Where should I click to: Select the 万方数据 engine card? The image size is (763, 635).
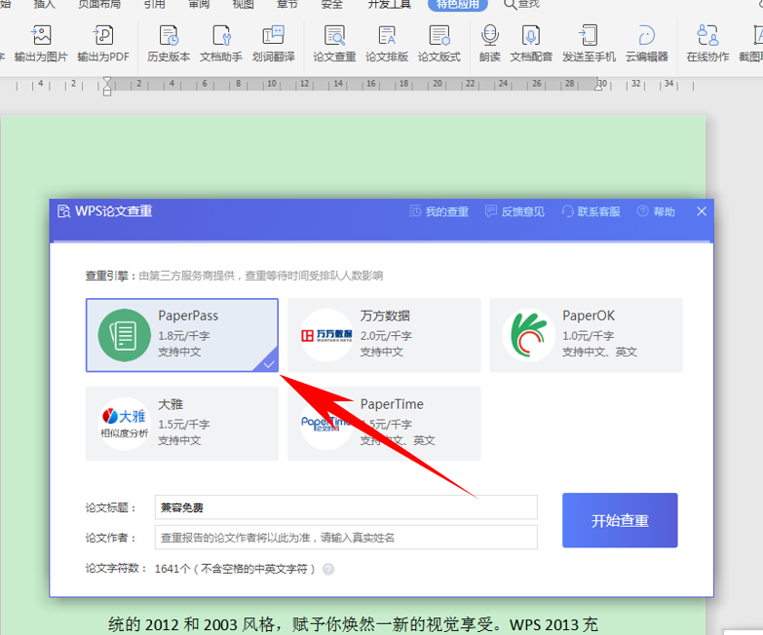tap(384, 335)
